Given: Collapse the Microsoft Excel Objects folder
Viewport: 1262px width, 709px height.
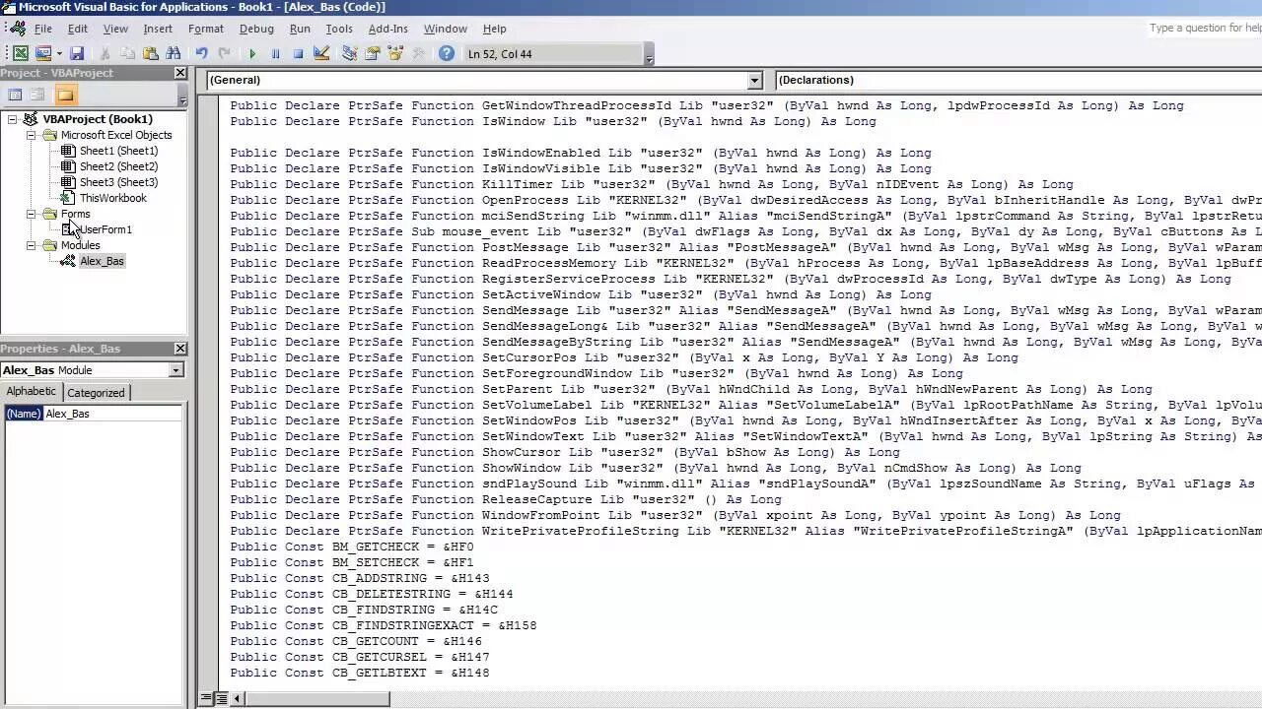Looking at the screenshot, I should (x=31, y=135).
